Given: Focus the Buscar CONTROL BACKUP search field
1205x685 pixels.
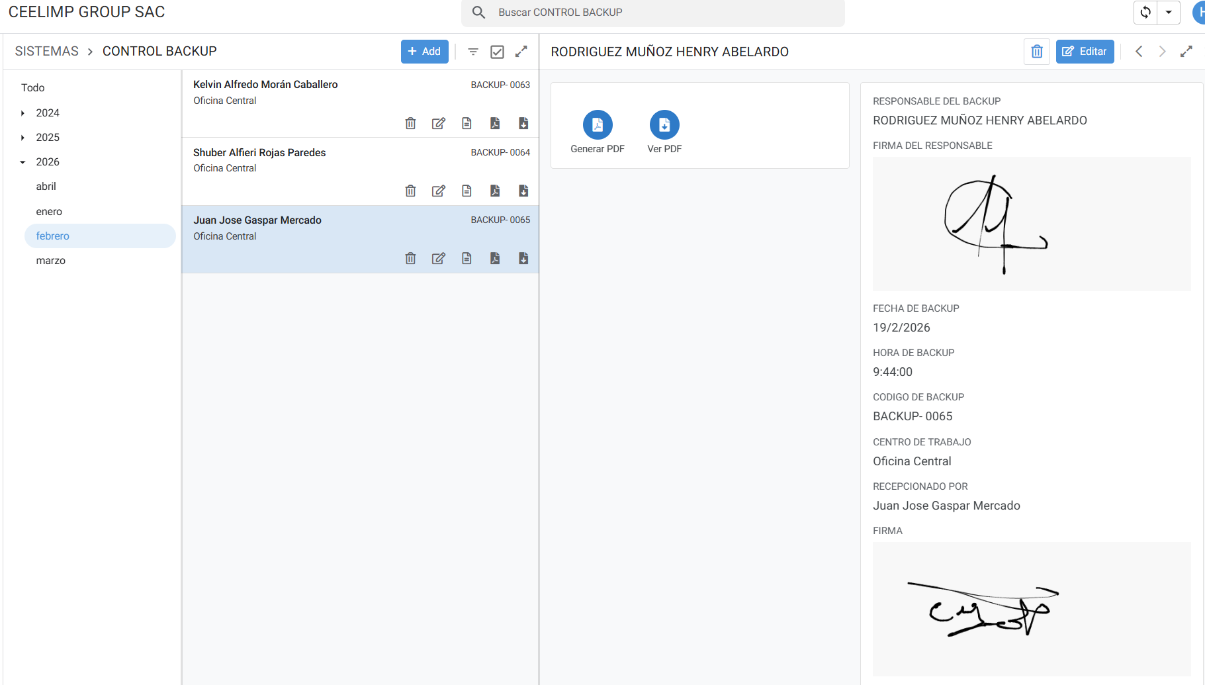Looking at the screenshot, I should pos(652,13).
